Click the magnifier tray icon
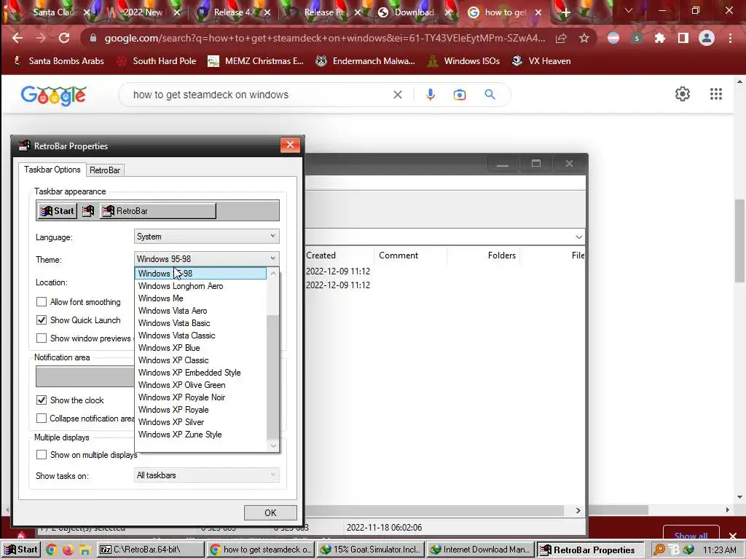The height and width of the screenshot is (559, 746). point(659,550)
